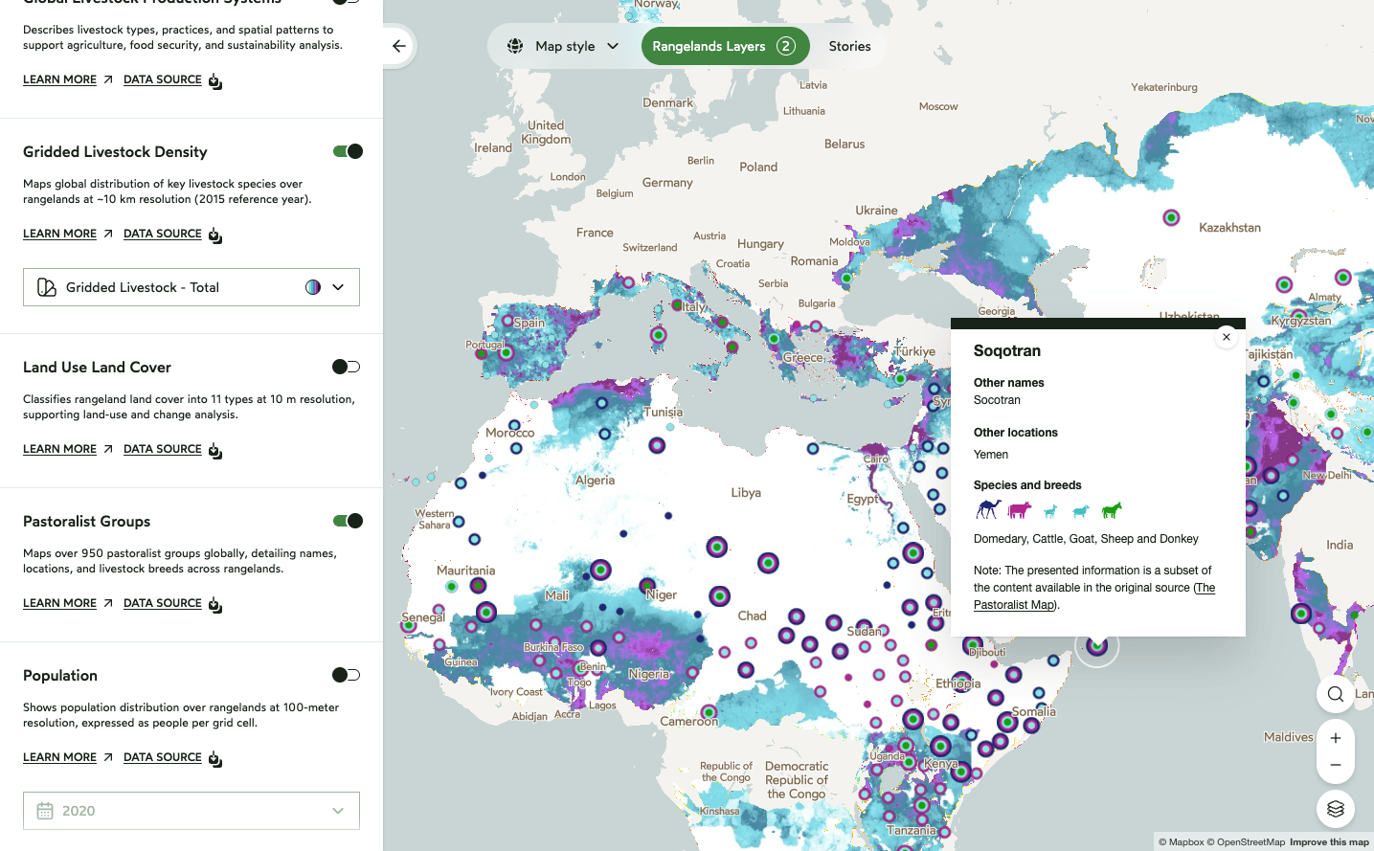Click the download icon for Gridded Livestock Density
This screenshot has height=851, width=1374.
pyautogui.click(x=215, y=235)
